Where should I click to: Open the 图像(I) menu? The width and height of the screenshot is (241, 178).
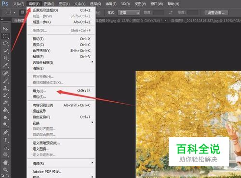point(49,4)
